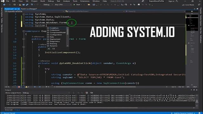Click the Visual Studio logo icon
203x114 pixels.
[x=3, y=1]
